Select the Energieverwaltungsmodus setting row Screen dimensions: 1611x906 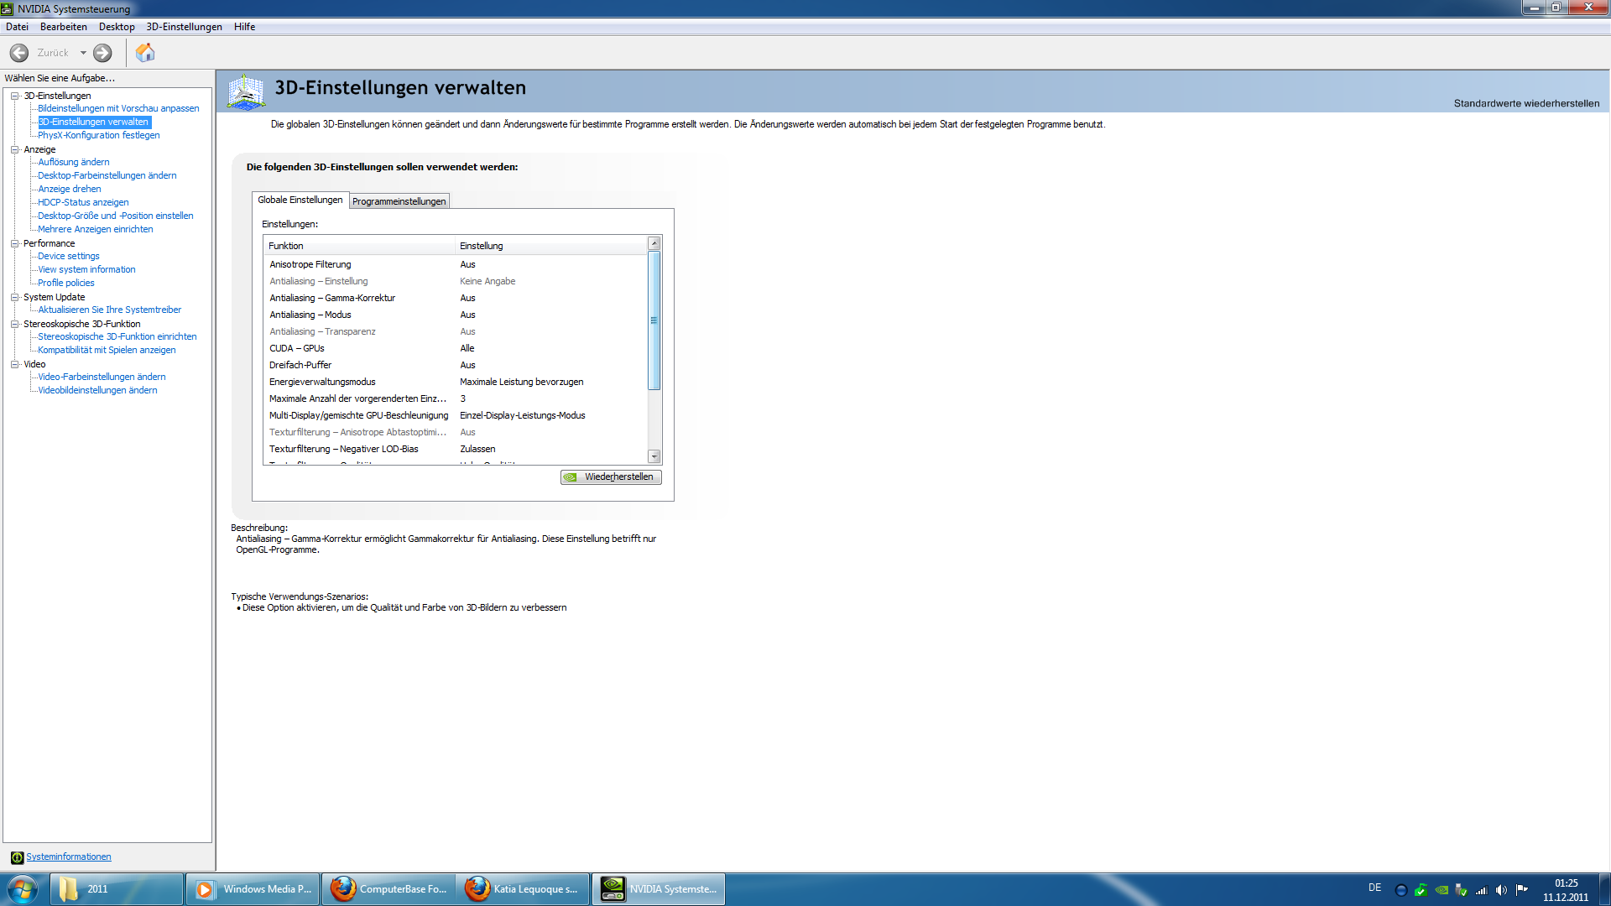pos(322,382)
